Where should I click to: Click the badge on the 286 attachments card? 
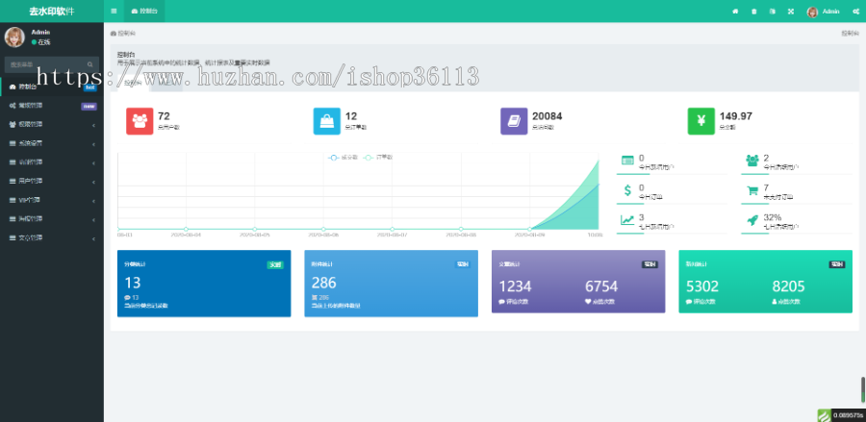462,264
